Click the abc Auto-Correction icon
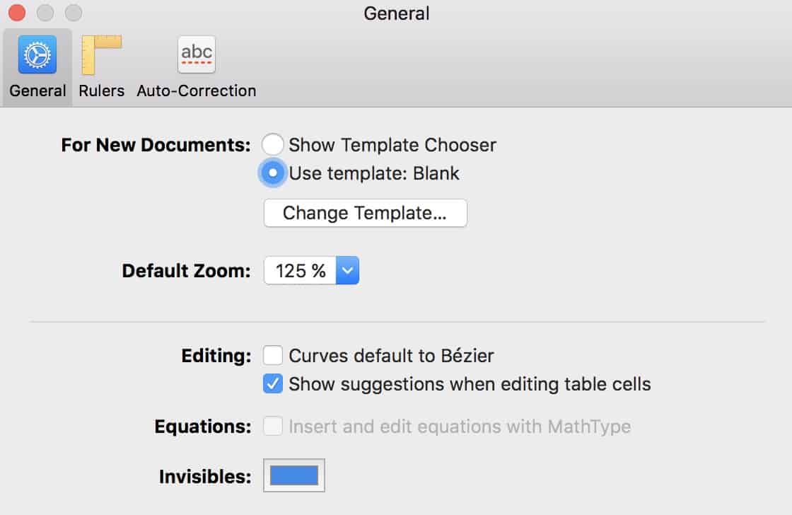The image size is (792, 515). (197, 54)
